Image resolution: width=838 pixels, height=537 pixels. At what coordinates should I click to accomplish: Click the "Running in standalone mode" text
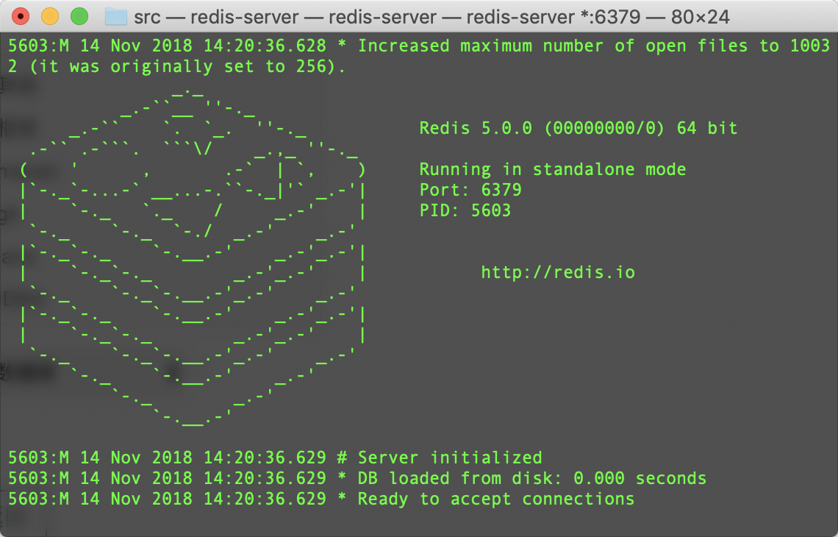(x=553, y=169)
